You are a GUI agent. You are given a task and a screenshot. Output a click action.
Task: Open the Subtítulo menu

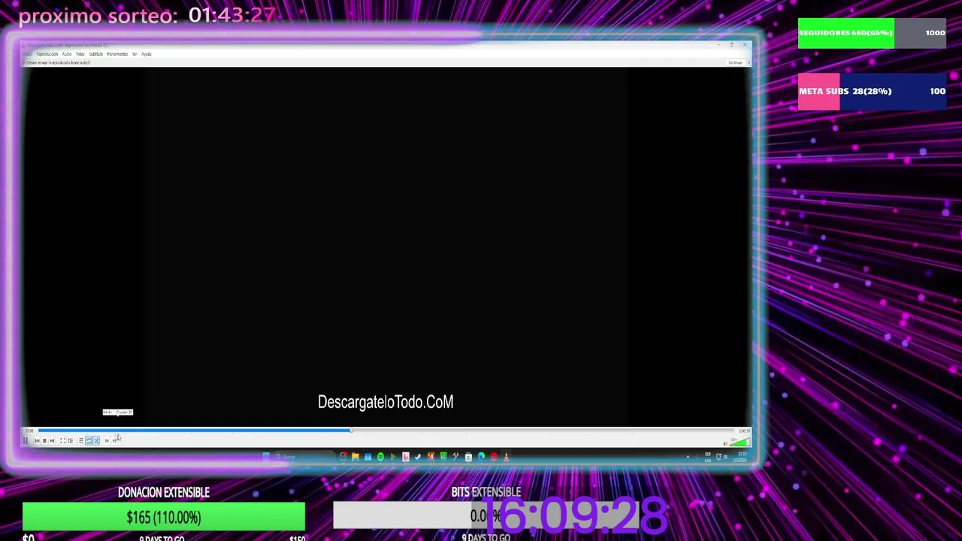95,54
